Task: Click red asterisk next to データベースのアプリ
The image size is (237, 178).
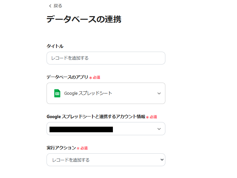Action: pyautogui.click(x=90, y=78)
